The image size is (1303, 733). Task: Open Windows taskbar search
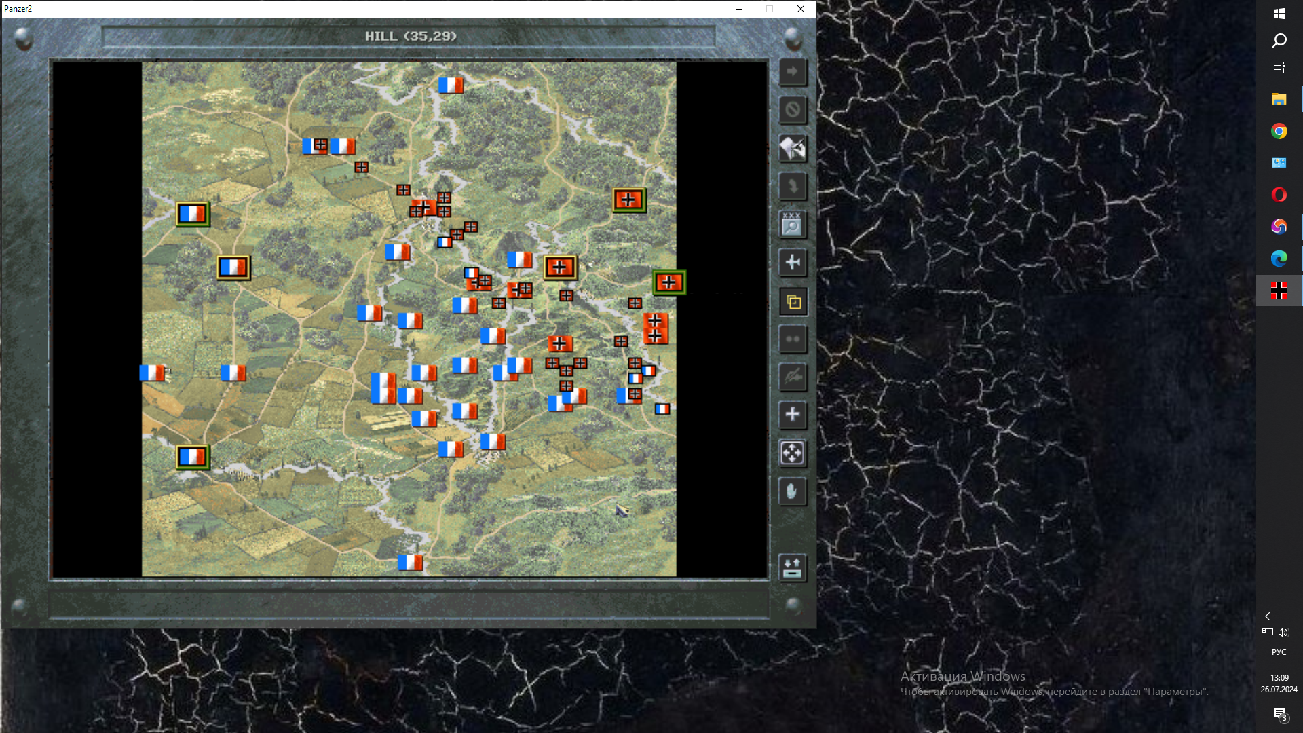pyautogui.click(x=1279, y=41)
